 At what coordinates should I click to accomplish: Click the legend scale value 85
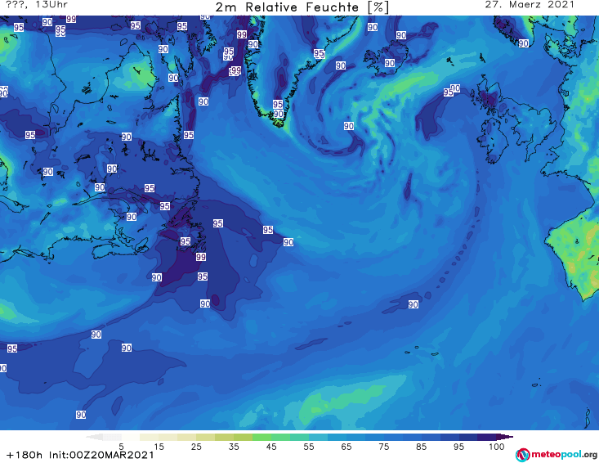pos(421,447)
